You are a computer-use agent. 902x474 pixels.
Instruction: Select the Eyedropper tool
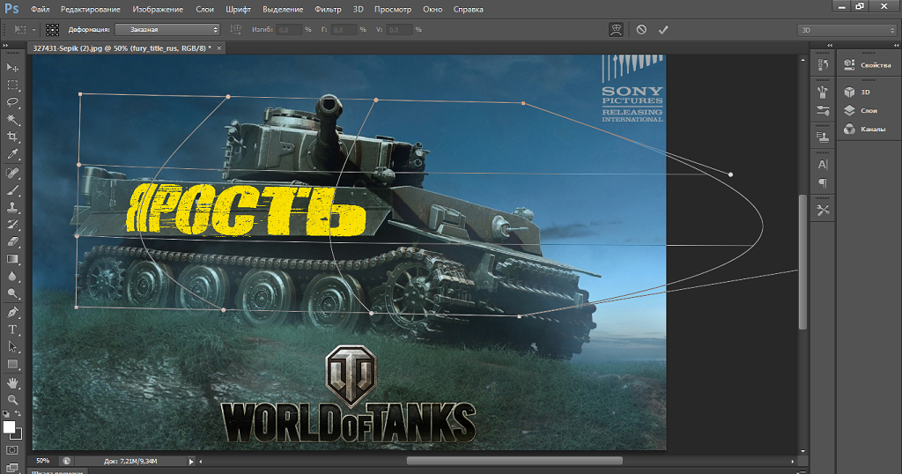point(12,154)
